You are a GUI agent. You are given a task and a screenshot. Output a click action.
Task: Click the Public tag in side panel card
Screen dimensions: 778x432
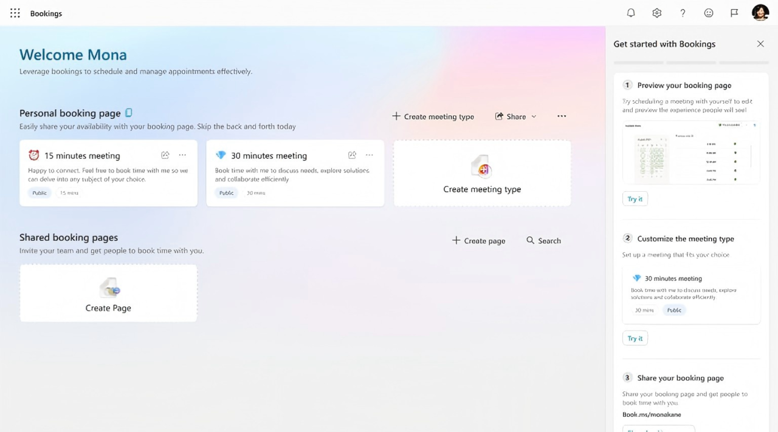(x=674, y=310)
